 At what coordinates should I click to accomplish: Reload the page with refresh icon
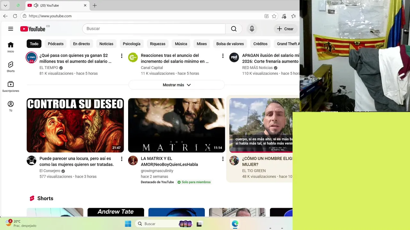[x=15, y=16]
